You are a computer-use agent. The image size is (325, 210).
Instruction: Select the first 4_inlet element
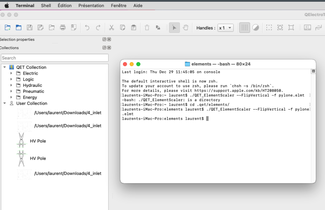tap(67, 113)
